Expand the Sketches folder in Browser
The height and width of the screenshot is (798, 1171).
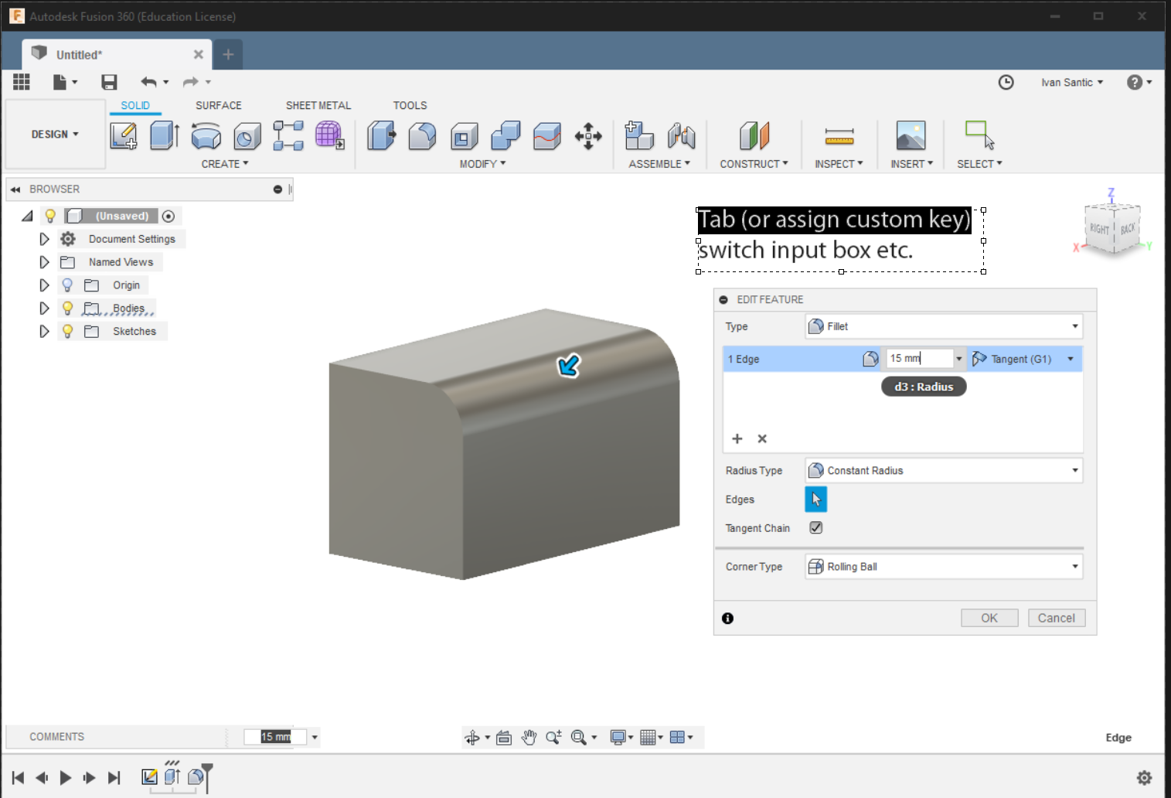(x=44, y=331)
